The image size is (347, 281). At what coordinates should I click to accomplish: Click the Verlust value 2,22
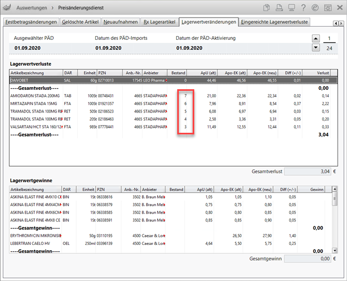tap(325, 104)
